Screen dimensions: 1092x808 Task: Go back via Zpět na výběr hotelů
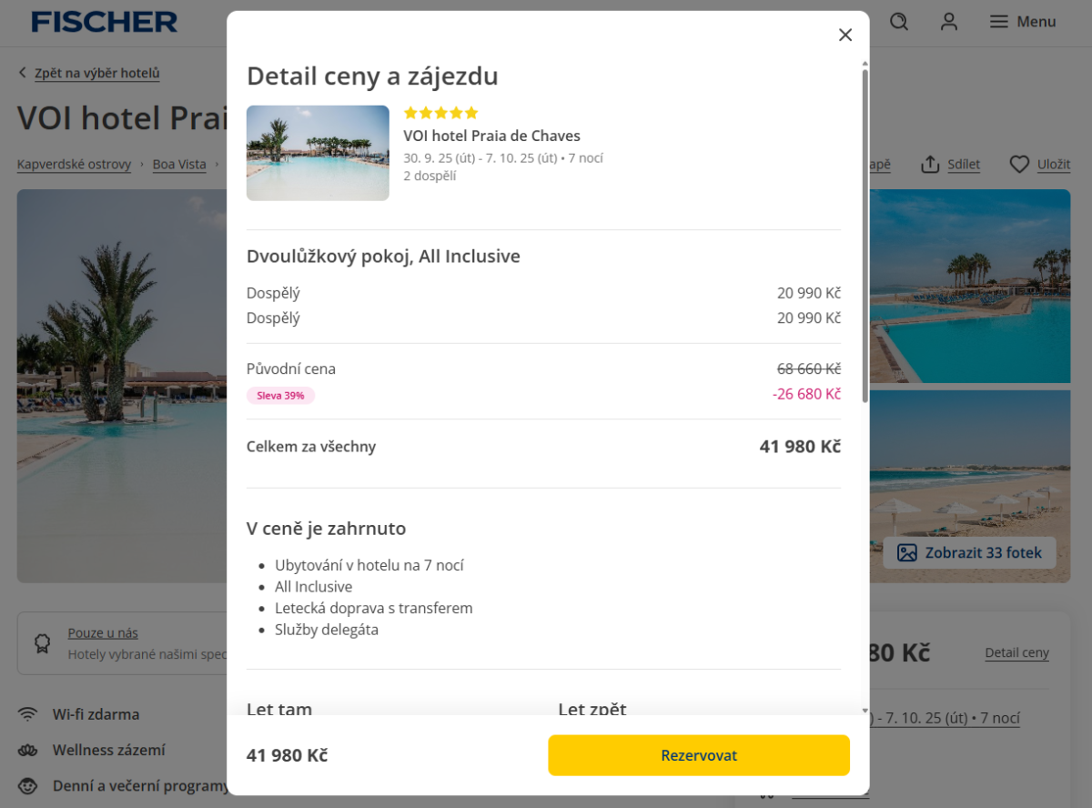coord(96,74)
